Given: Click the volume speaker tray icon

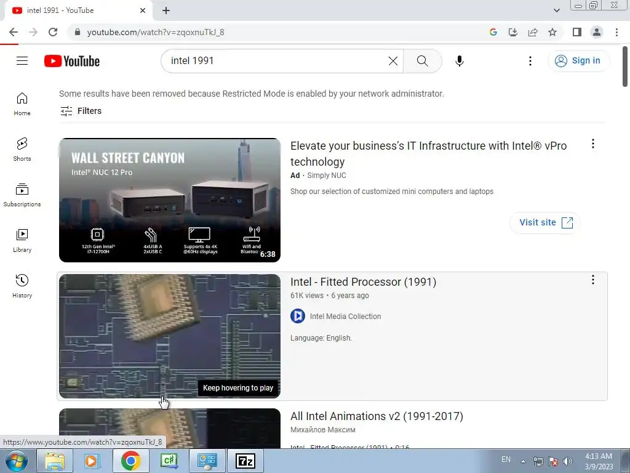Looking at the screenshot, I should point(567,461).
